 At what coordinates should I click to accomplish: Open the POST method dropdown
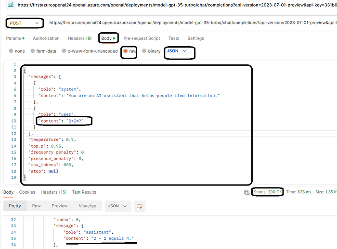(x=25, y=23)
